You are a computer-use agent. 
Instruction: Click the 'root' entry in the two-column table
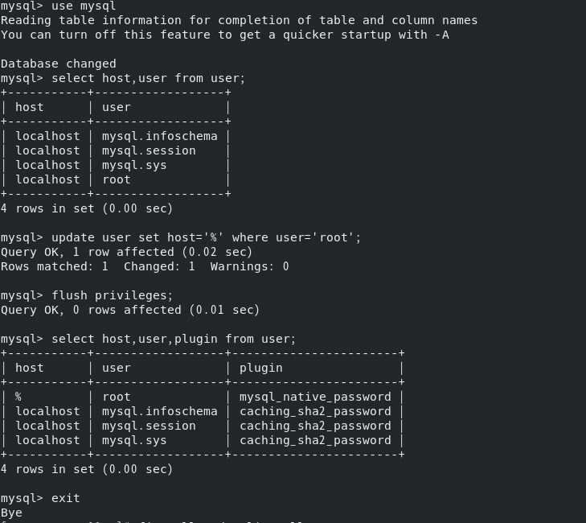(117, 179)
